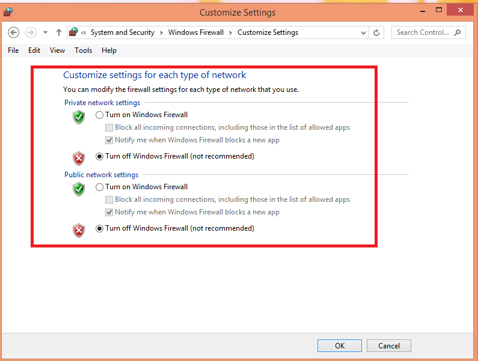Click the window's title bar firewall icon
Screen dimensions: 478x361
pyautogui.click(x=8, y=12)
